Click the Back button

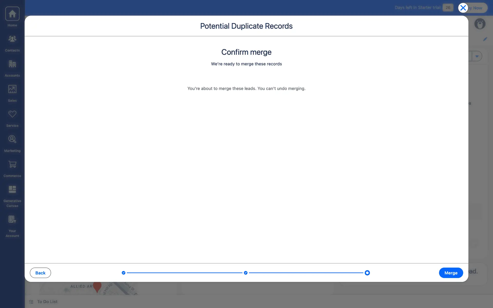tap(40, 273)
